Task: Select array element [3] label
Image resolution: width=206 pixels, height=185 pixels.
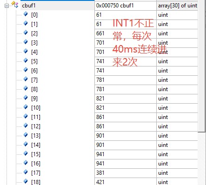Action: (x=34, y=43)
